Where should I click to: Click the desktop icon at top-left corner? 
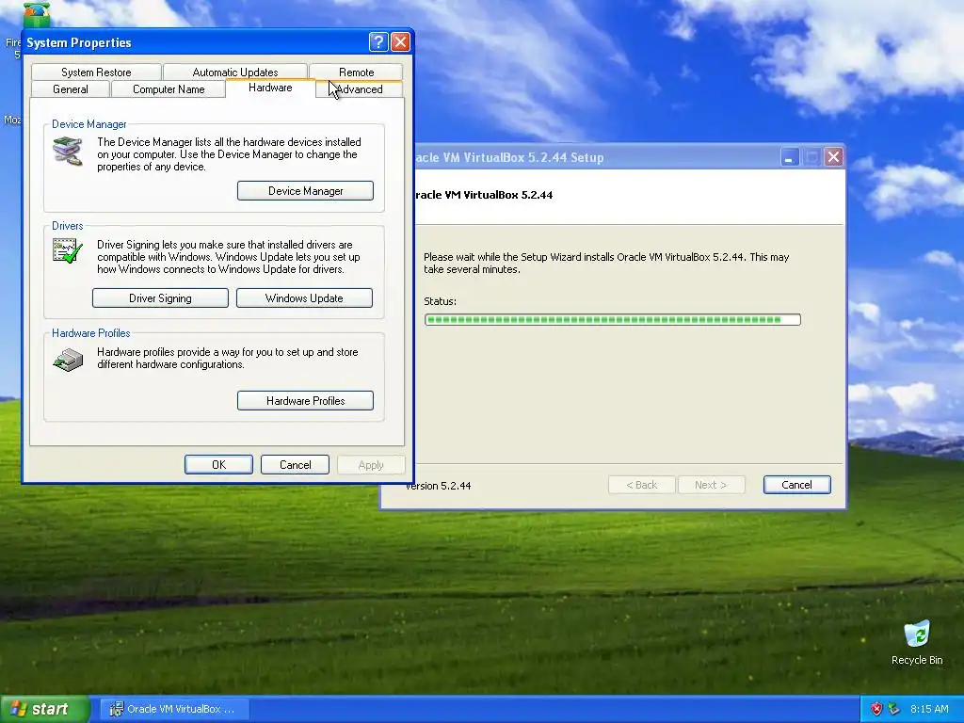[x=37, y=13]
